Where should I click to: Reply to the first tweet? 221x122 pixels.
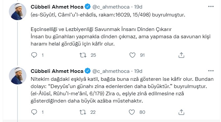tap(34, 55)
